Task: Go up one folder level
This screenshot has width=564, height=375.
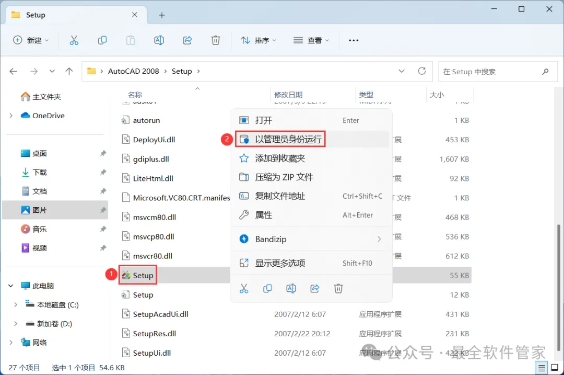Action: [x=69, y=71]
